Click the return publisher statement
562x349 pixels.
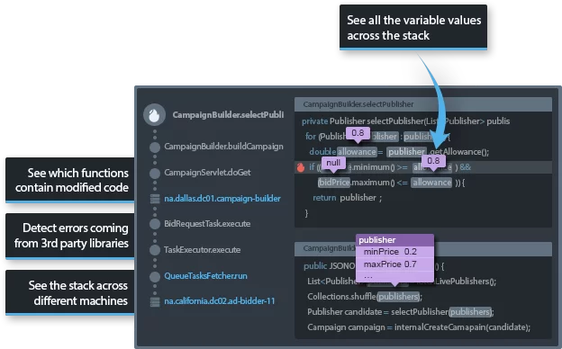pos(348,198)
